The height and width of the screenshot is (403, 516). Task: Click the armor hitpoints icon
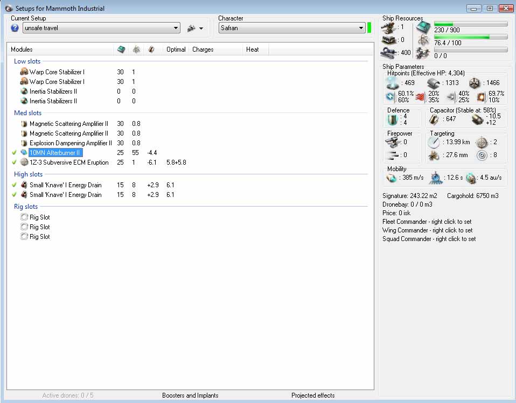pyautogui.click(x=434, y=82)
